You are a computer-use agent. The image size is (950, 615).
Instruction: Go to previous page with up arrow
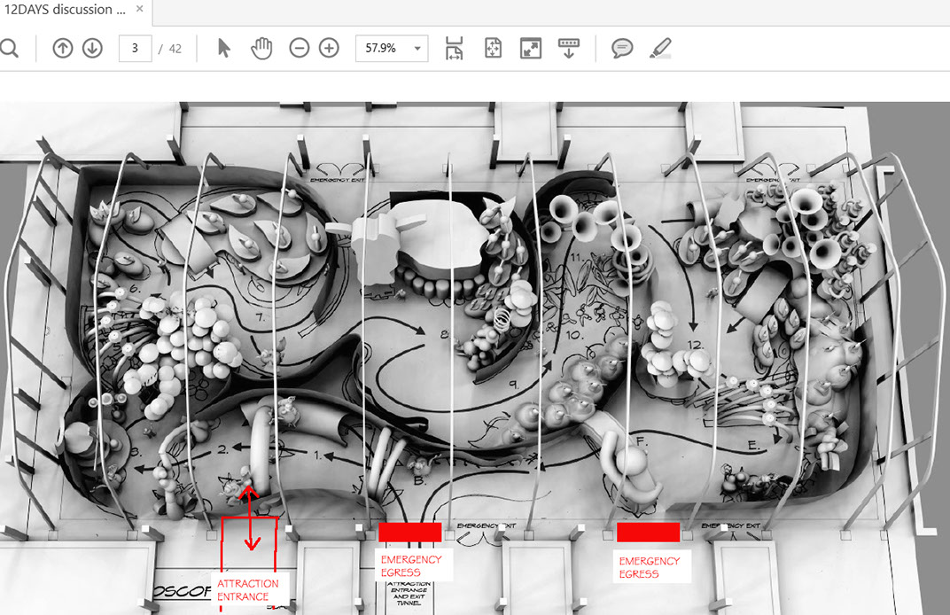[62, 49]
